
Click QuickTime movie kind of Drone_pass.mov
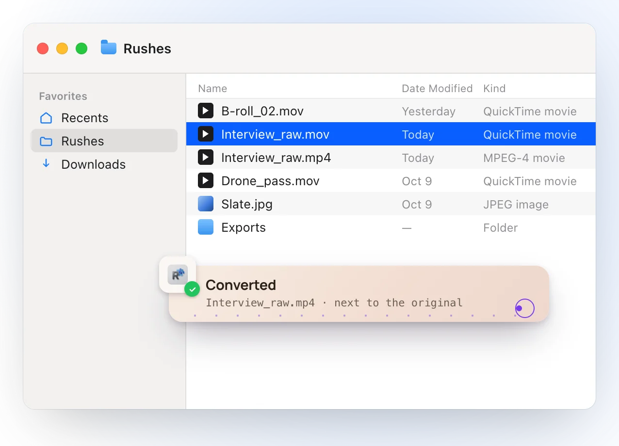(530, 181)
